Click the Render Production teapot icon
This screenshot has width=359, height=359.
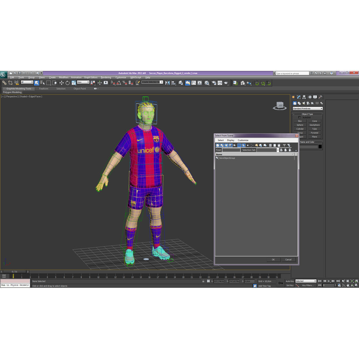click(226, 83)
